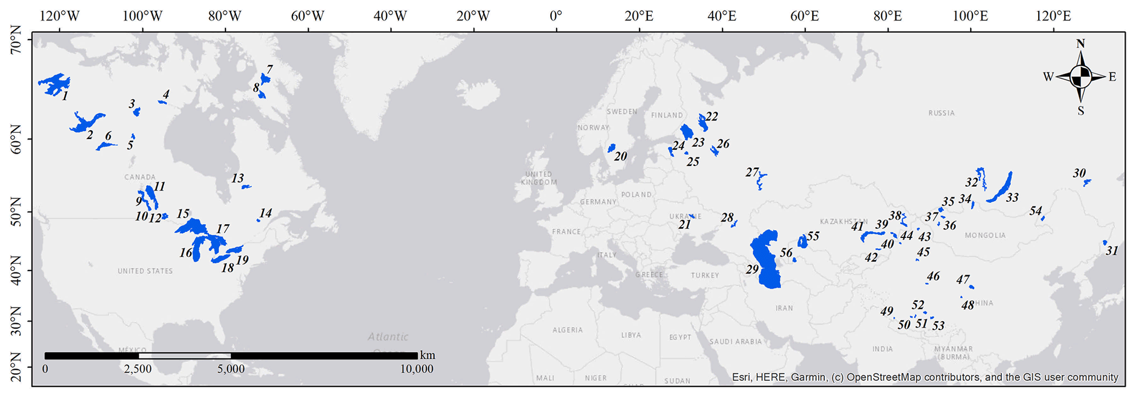Click the compass rose north arrow icon
1136x399 pixels.
click(x=1080, y=77)
